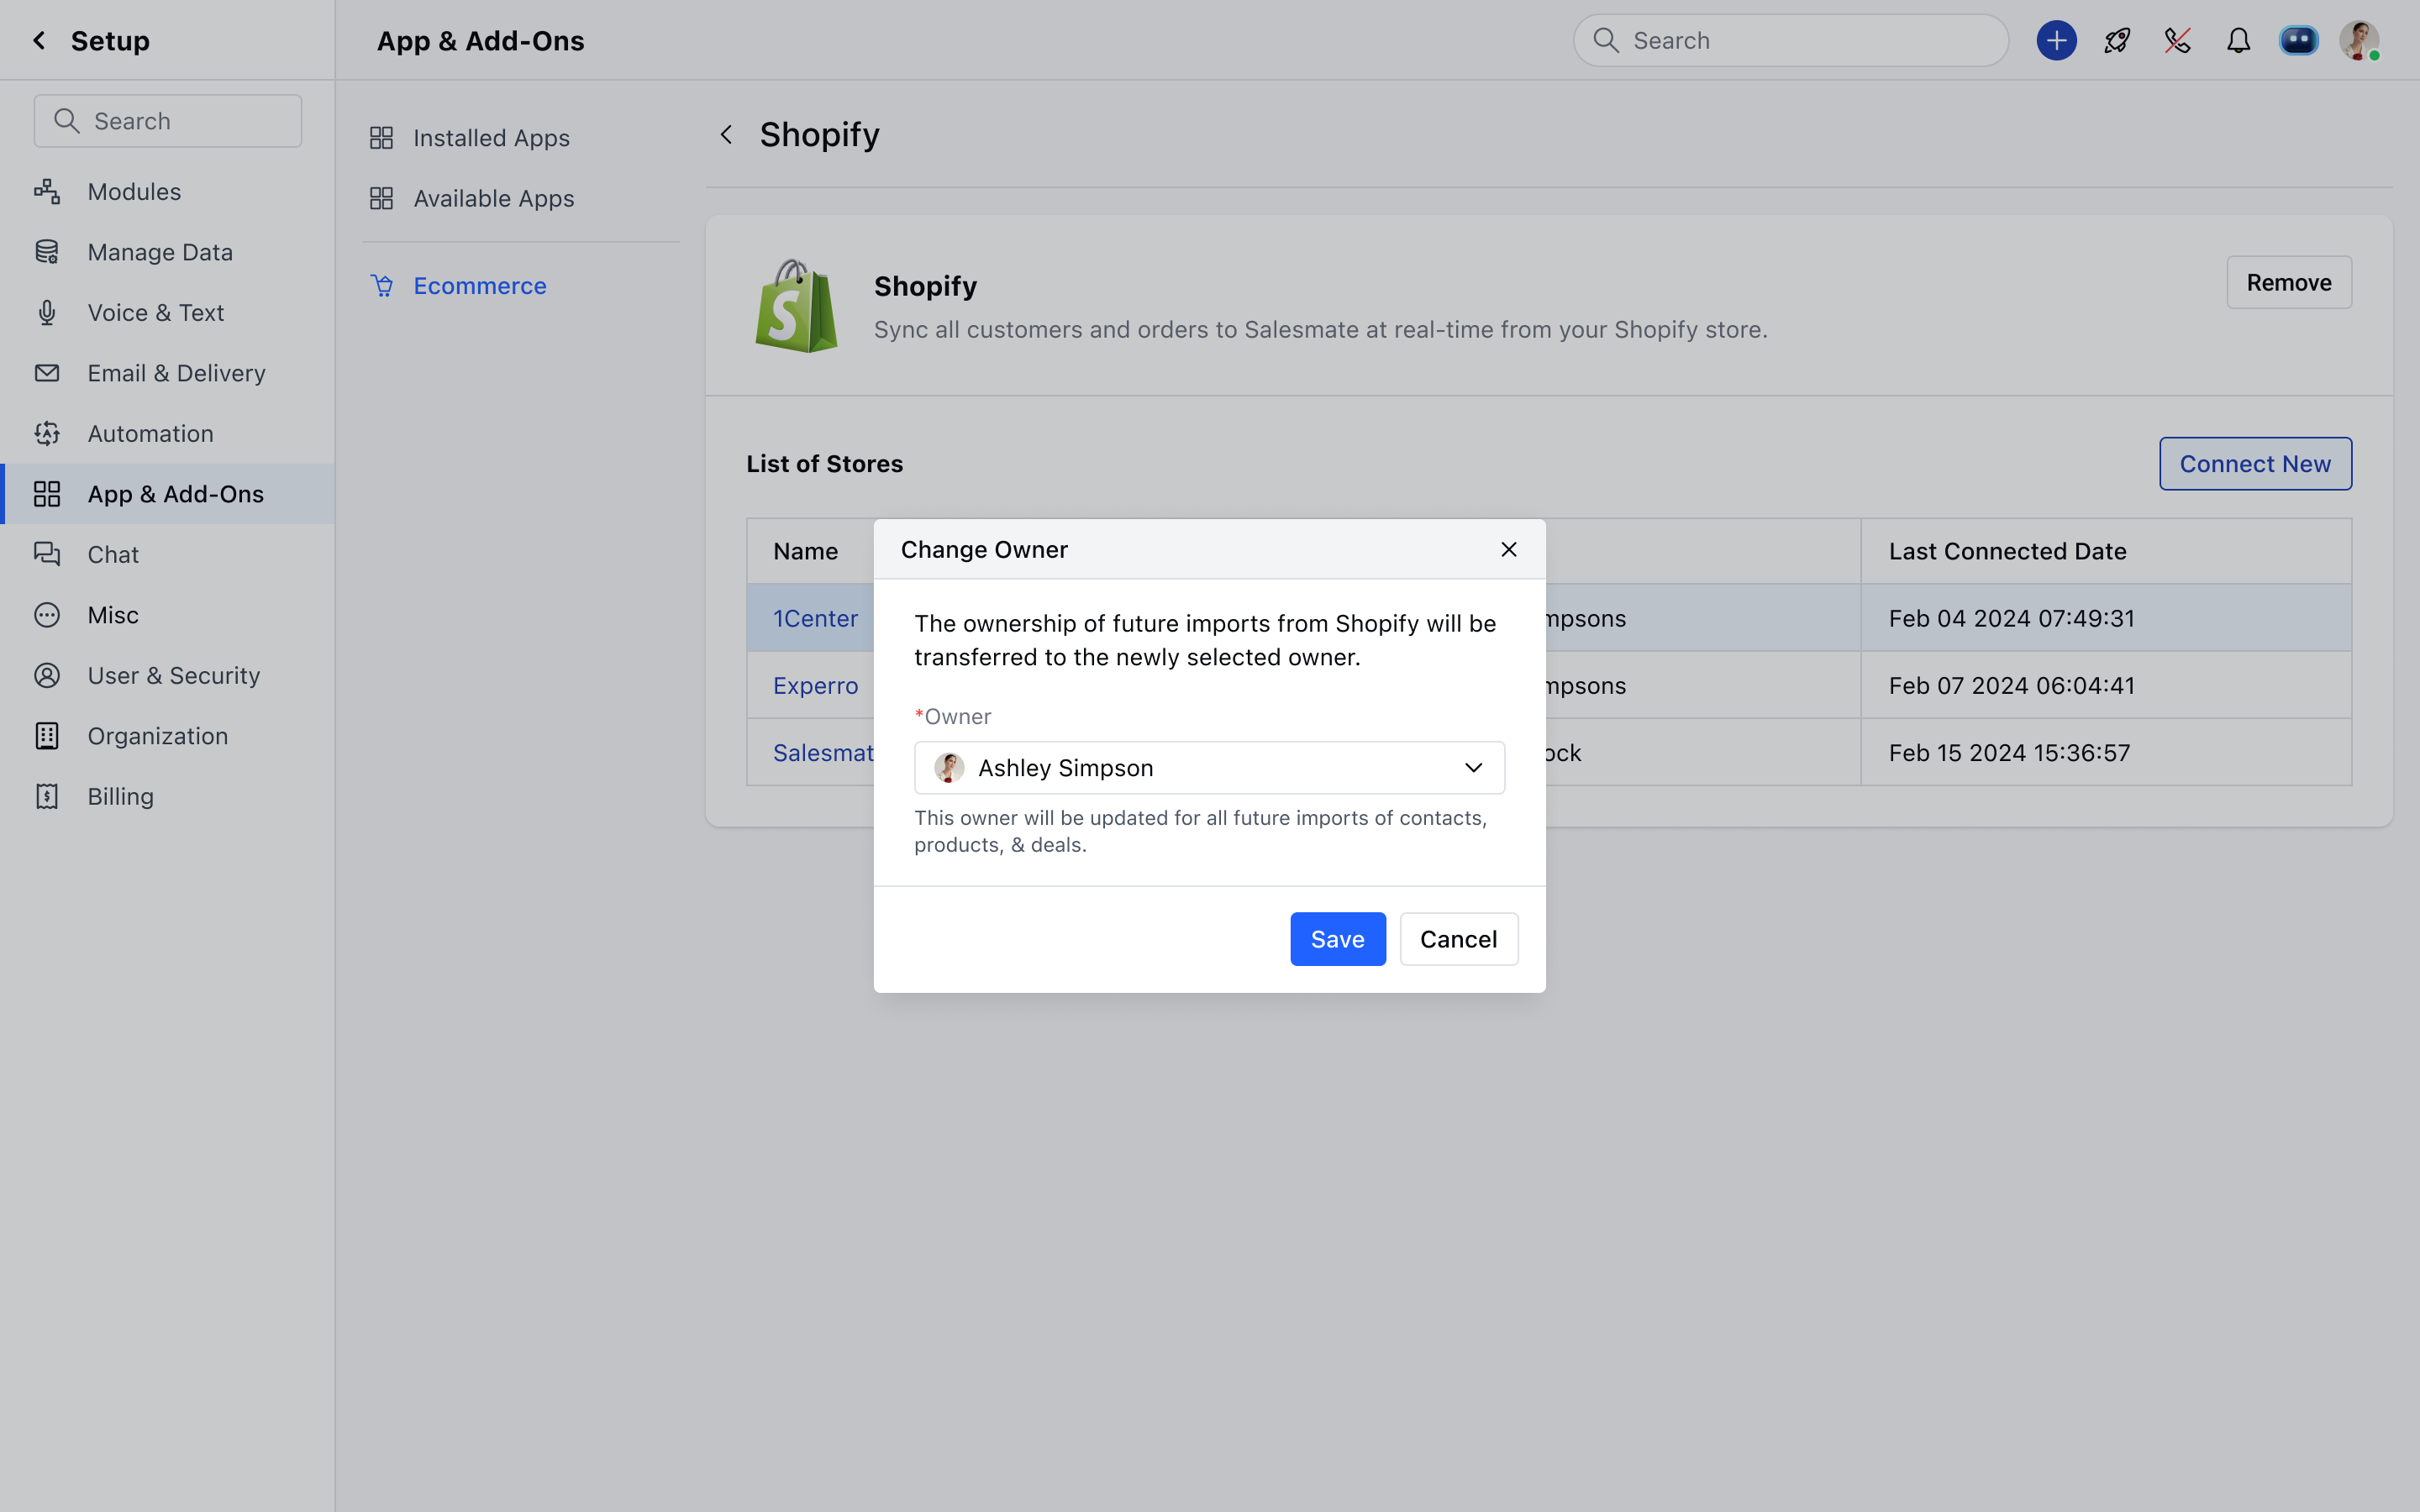Screen dimensions: 2420x1512
Task: Open the Salesmate store link
Action: click(x=823, y=752)
